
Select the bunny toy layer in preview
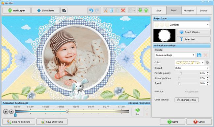click(x=79, y=89)
